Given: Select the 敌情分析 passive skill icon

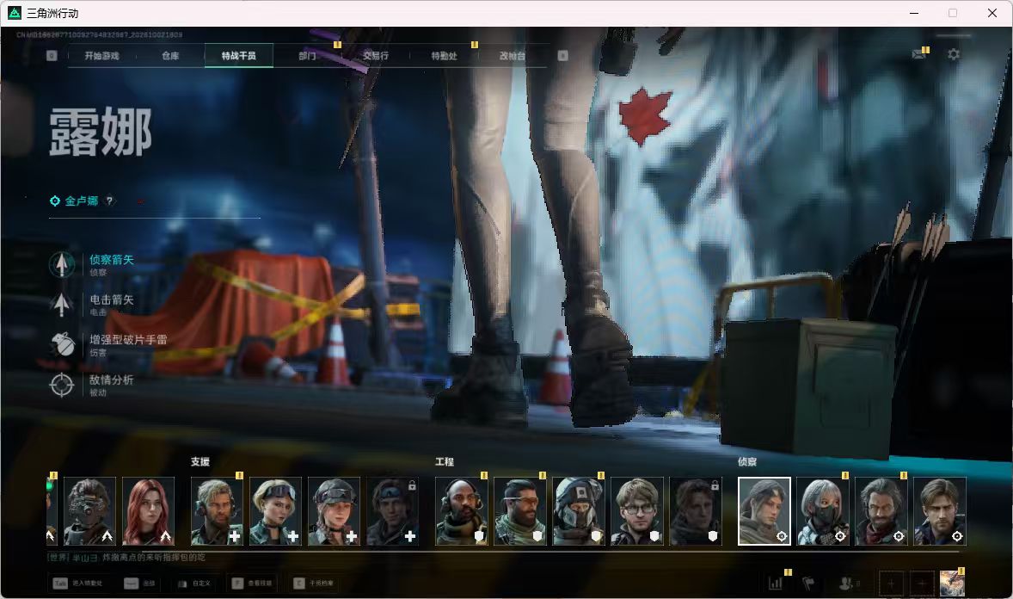Looking at the screenshot, I should tap(61, 385).
